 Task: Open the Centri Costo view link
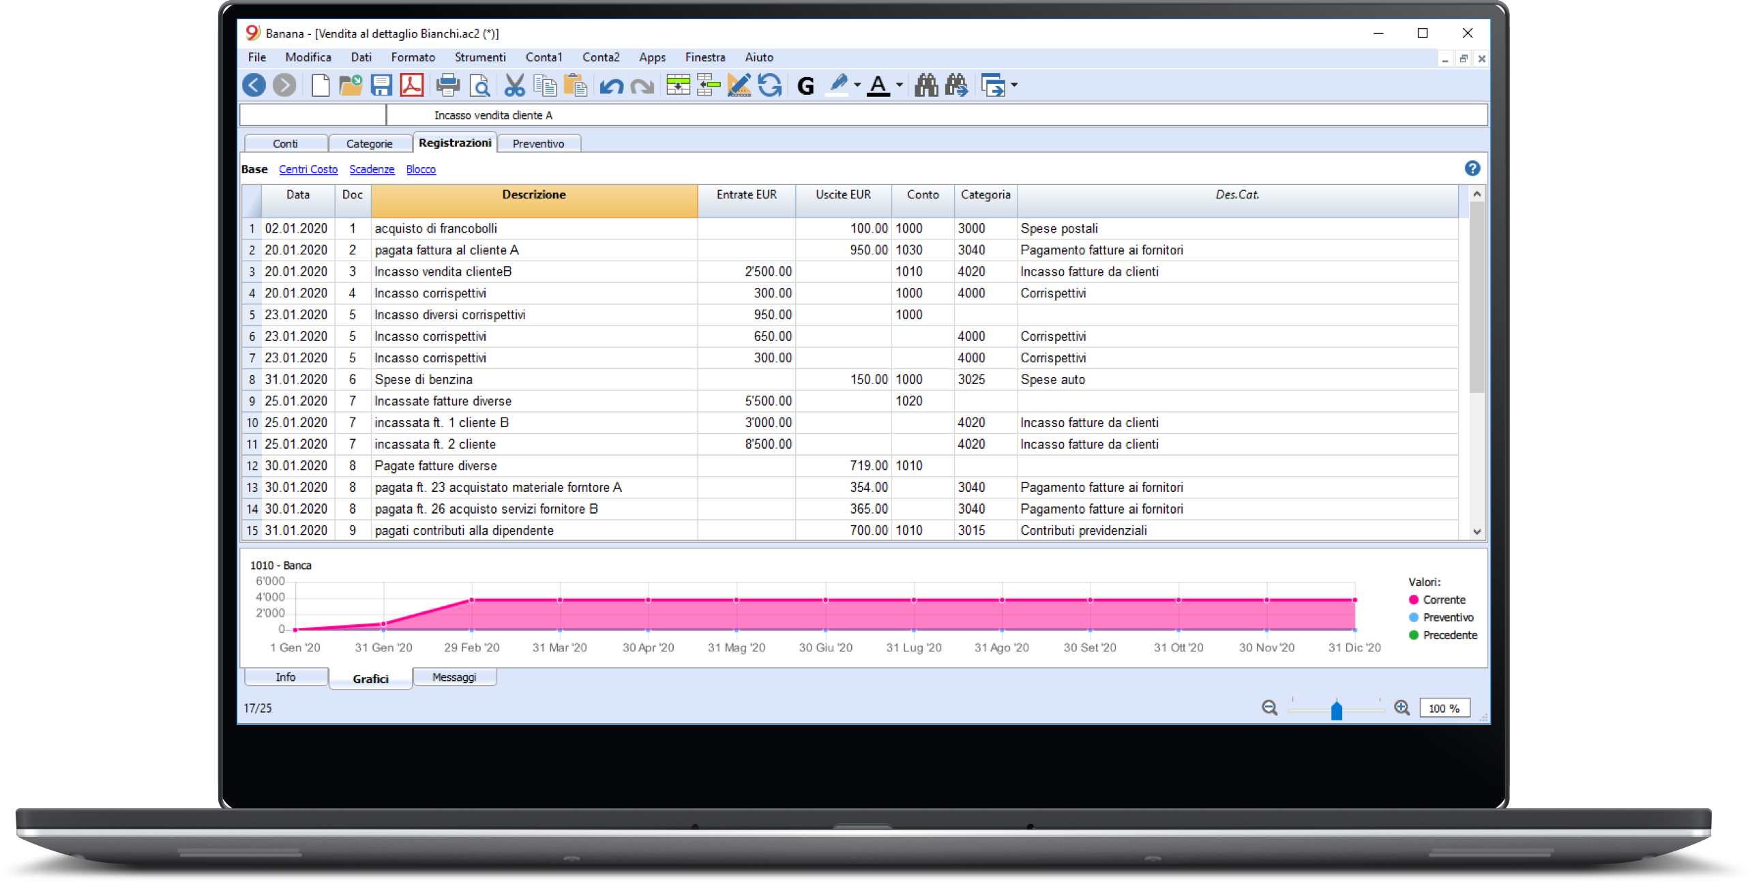[308, 169]
